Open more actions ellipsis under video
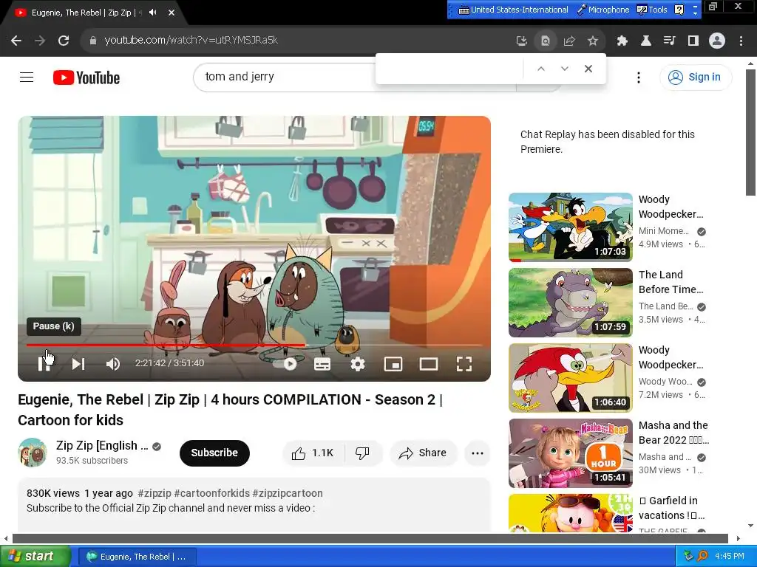This screenshot has height=567, width=757. click(x=477, y=453)
